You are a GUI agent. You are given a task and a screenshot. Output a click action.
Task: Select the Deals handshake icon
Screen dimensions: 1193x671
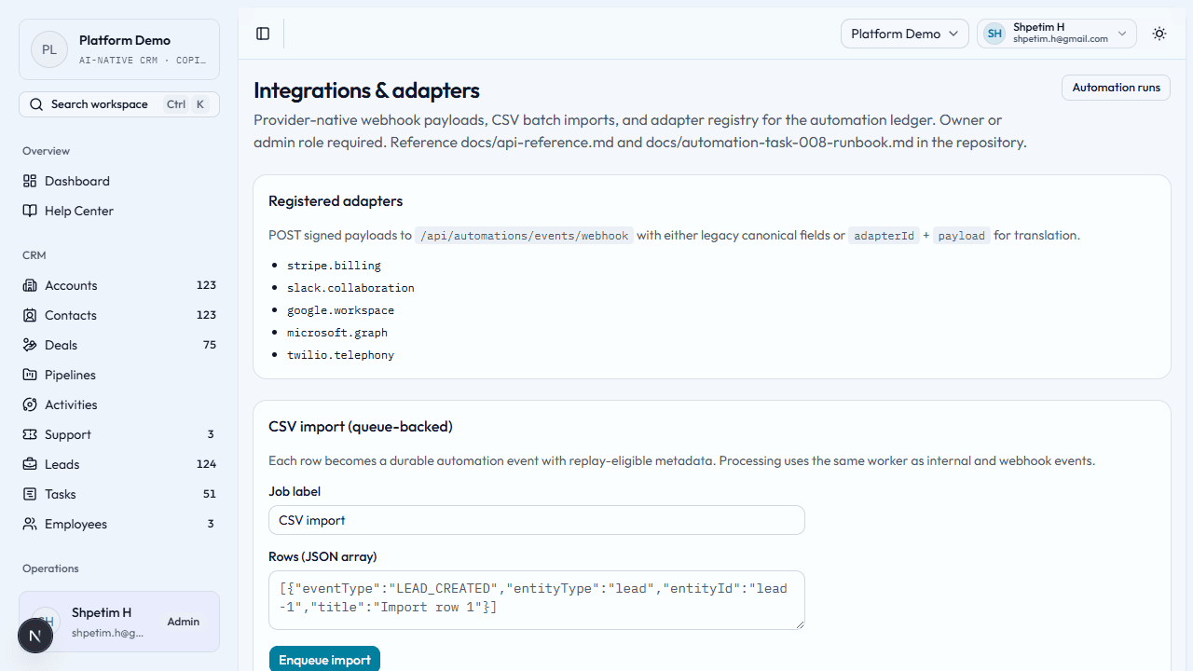(x=29, y=345)
